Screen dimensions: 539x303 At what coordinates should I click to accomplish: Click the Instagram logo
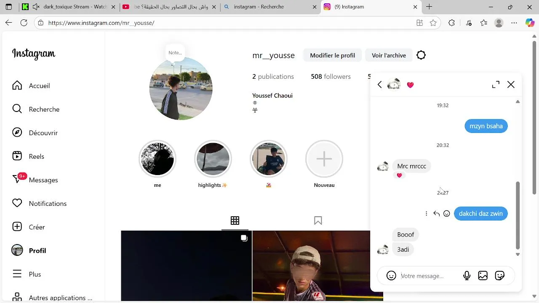[34, 54]
